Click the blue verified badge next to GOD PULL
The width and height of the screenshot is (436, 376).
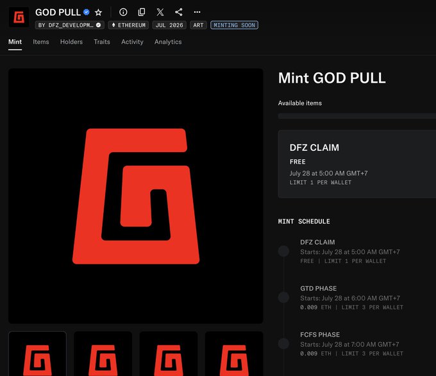point(87,12)
